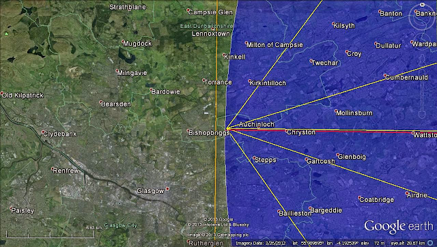This screenshot has width=437, height=247.
Task: Click the Paisley placemark dot
Action: [11, 208]
